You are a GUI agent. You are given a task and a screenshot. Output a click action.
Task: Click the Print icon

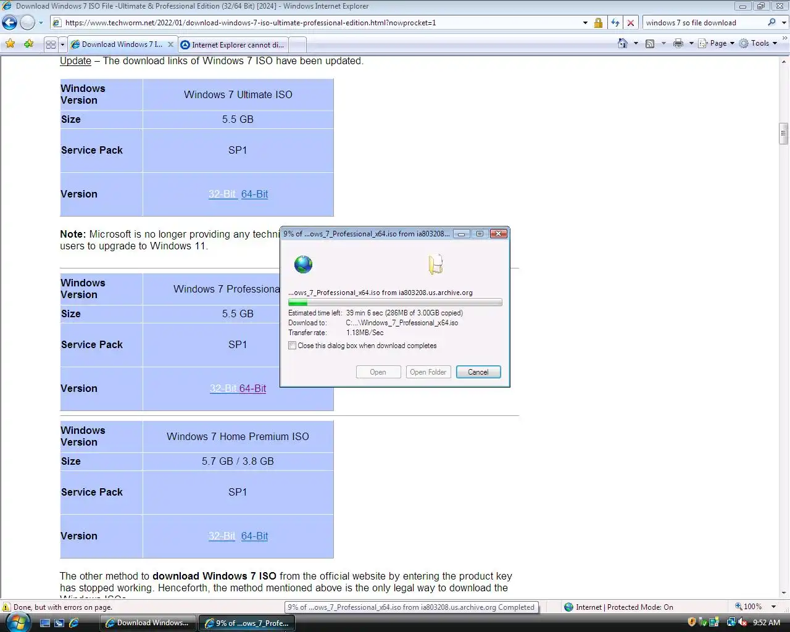point(678,43)
